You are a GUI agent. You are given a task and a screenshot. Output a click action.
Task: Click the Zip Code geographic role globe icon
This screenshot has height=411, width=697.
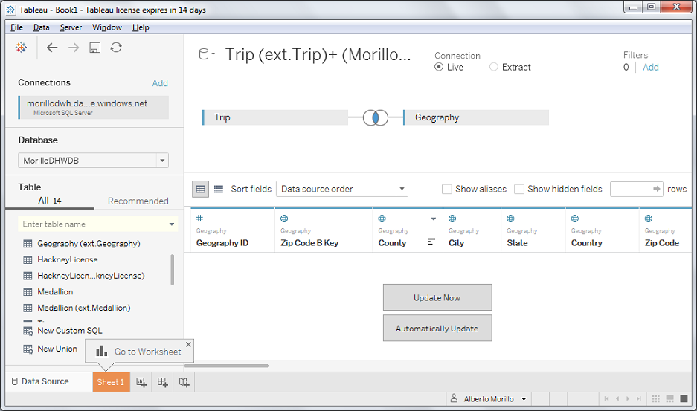(649, 219)
